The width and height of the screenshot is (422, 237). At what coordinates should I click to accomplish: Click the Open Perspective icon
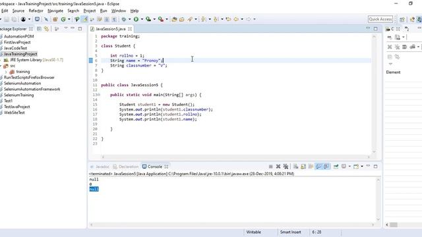pyautogui.click(x=402, y=19)
